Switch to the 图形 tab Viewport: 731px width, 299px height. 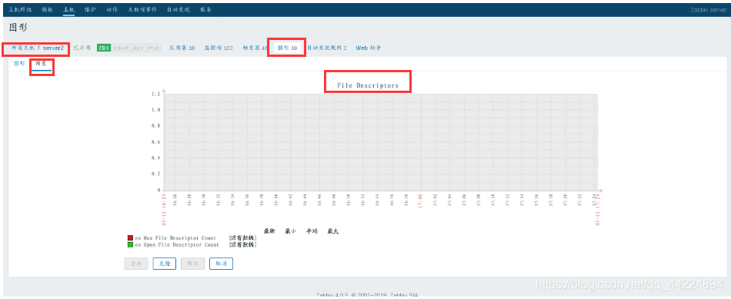19,63
